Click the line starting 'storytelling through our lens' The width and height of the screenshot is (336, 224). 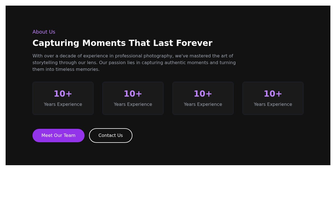tap(134, 63)
